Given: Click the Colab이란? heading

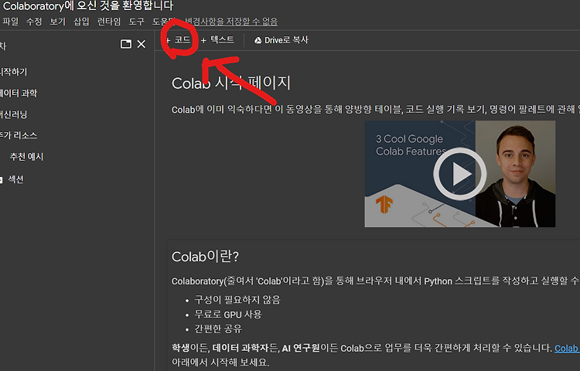Looking at the screenshot, I should coord(205,257).
